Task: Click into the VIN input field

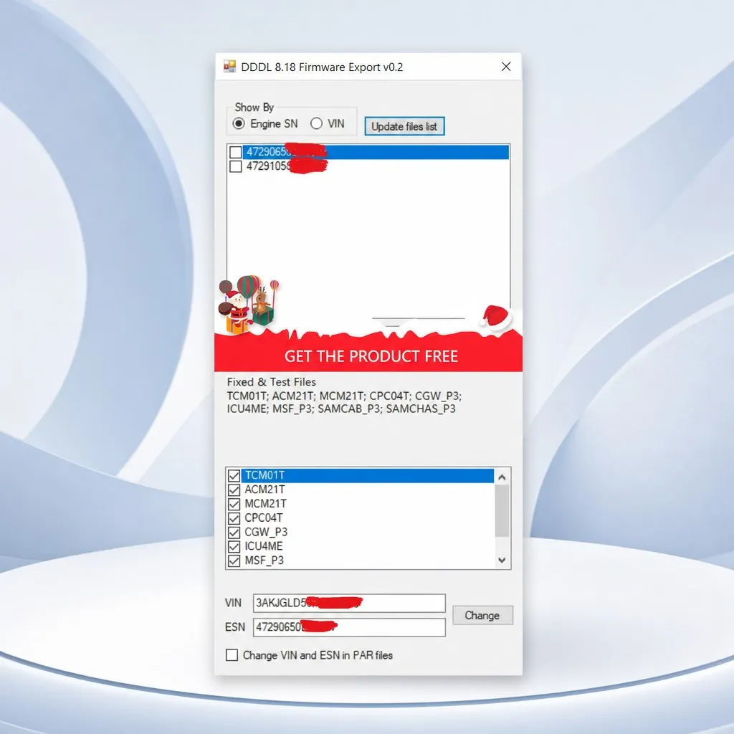Action: click(x=349, y=603)
